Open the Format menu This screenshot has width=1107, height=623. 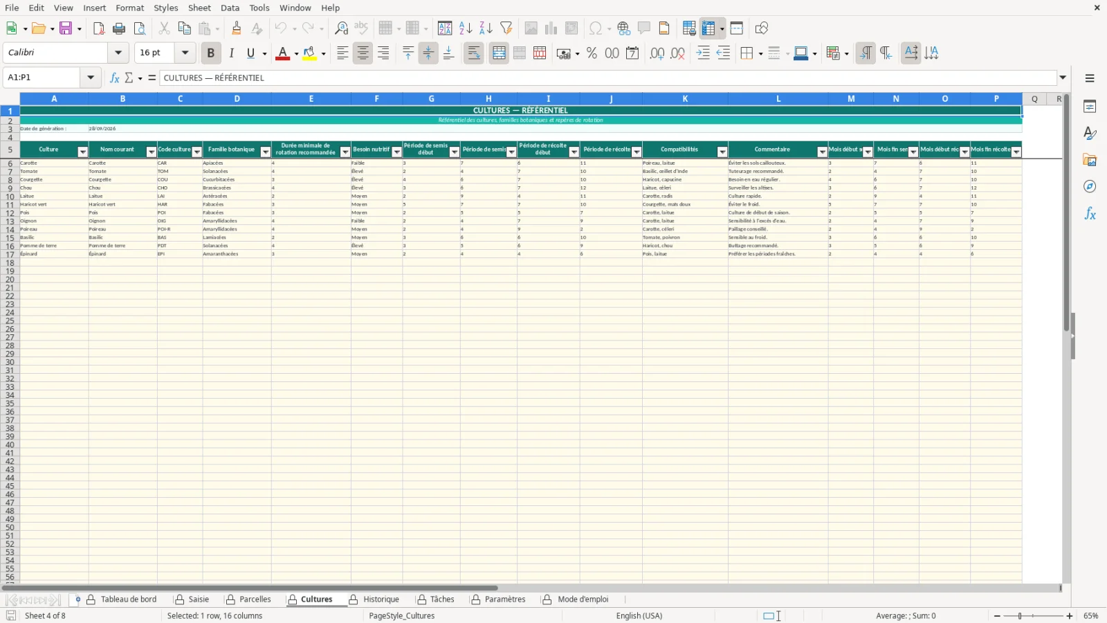pos(130,8)
